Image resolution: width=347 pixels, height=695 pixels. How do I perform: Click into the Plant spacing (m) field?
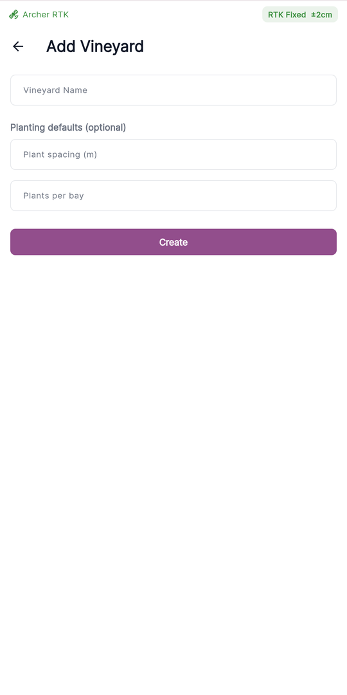click(x=173, y=154)
